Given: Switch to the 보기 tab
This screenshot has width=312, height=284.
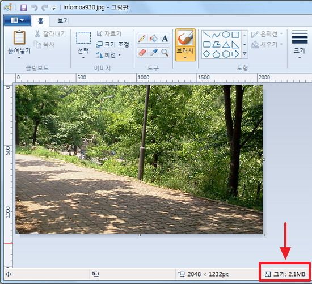Looking at the screenshot, I should (63, 20).
